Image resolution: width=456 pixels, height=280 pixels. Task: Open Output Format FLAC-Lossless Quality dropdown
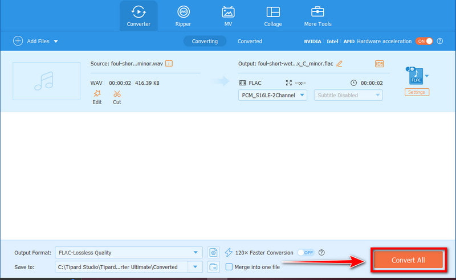(129, 253)
